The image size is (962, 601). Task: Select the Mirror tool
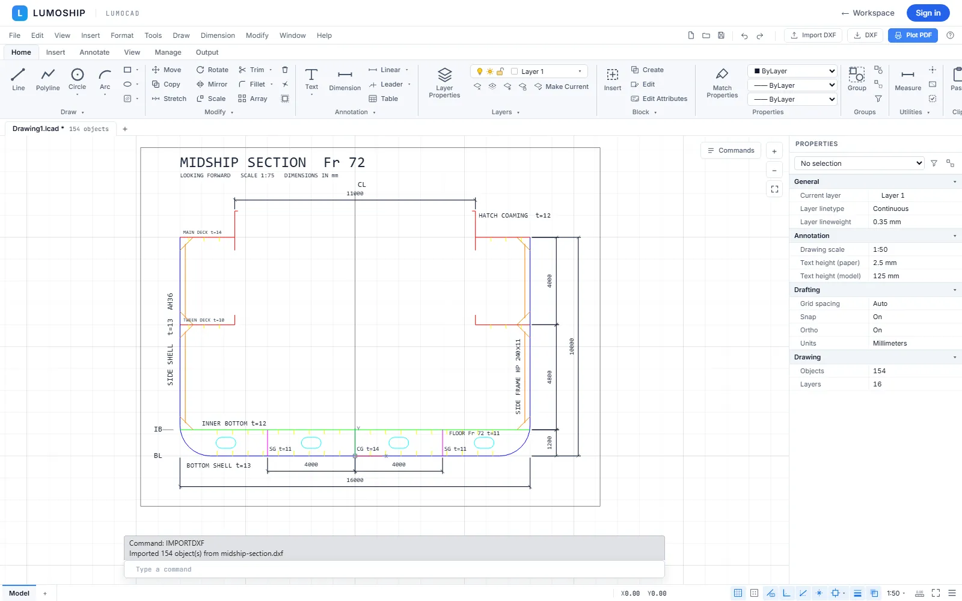click(212, 84)
